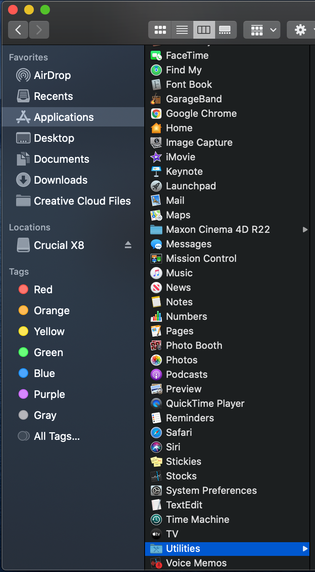Select the iMovie application
This screenshot has height=572, width=315.
(x=179, y=157)
